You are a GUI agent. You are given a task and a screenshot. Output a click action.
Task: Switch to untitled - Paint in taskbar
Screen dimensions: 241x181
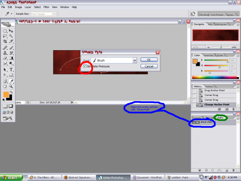point(182,177)
